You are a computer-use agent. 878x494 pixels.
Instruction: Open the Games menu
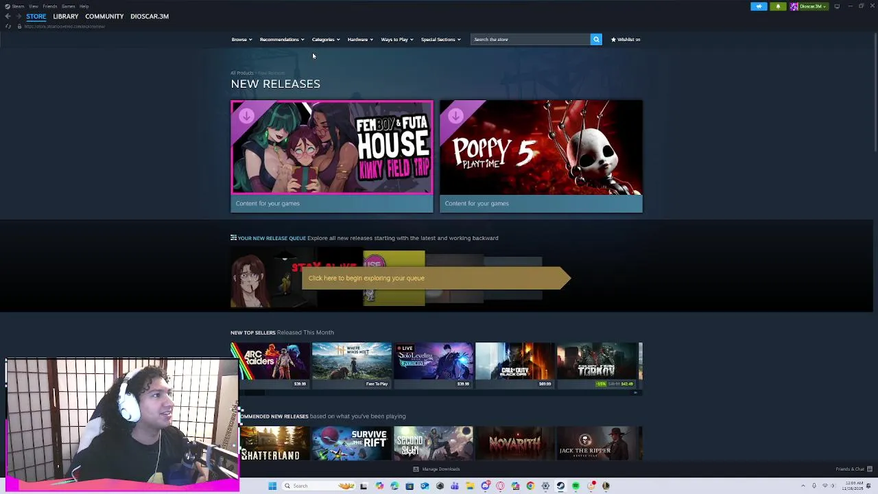pos(68,6)
